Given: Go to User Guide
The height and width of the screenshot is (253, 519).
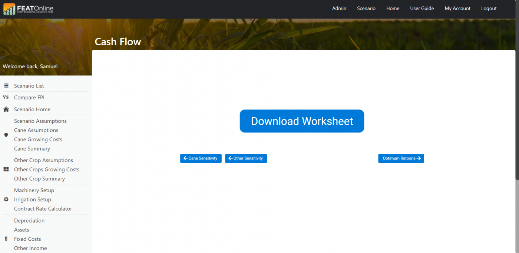Looking at the screenshot, I should 422,9.
